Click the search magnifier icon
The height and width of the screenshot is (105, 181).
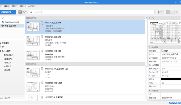click(x=31, y=12)
